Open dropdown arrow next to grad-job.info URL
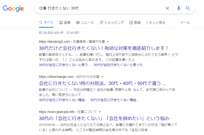Image resolution: width=204 pixels, height=135 pixels. (x=100, y=112)
